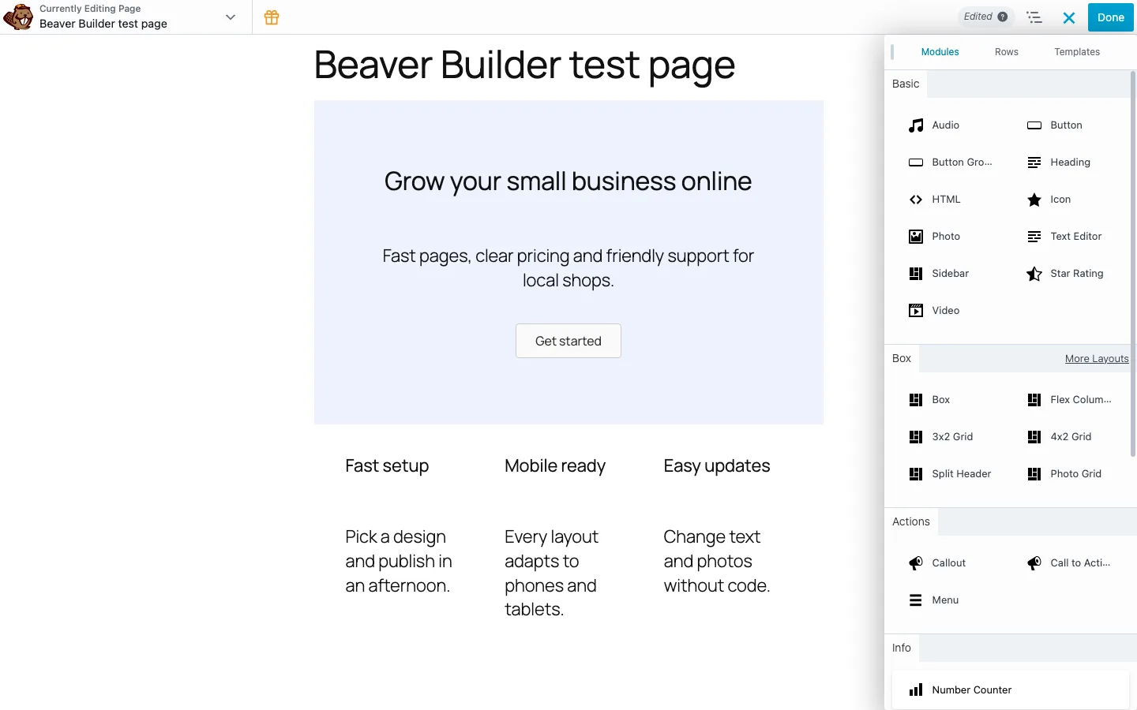
Task: Select the Split Header module icon
Action: click(x=916, y=474)
